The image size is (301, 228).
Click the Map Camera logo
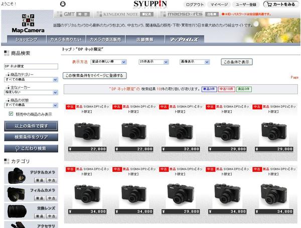[28, 23]
